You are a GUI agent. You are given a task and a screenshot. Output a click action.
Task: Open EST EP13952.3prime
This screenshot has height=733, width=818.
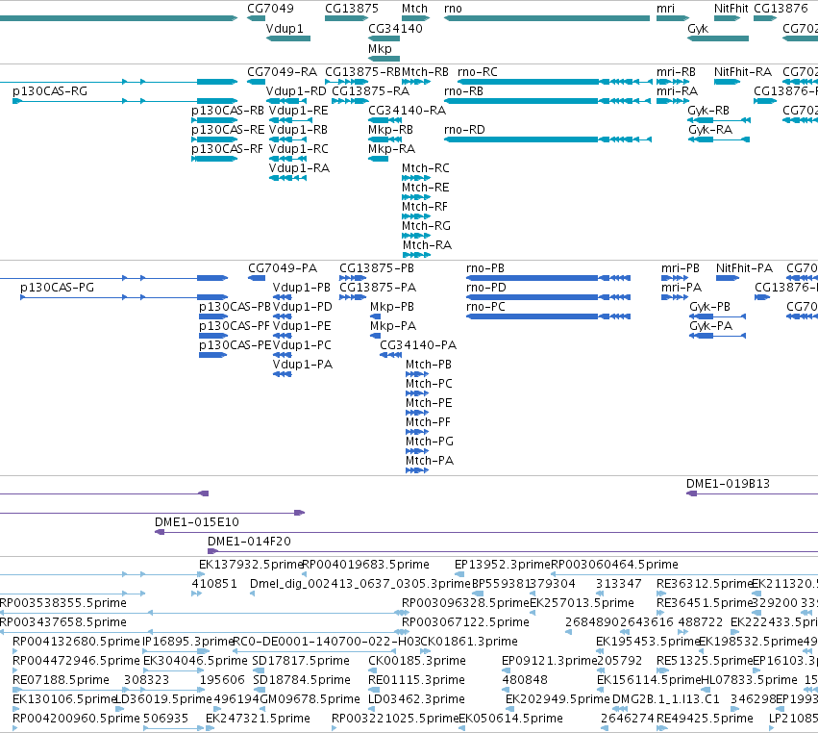click(x=502, y=565)
